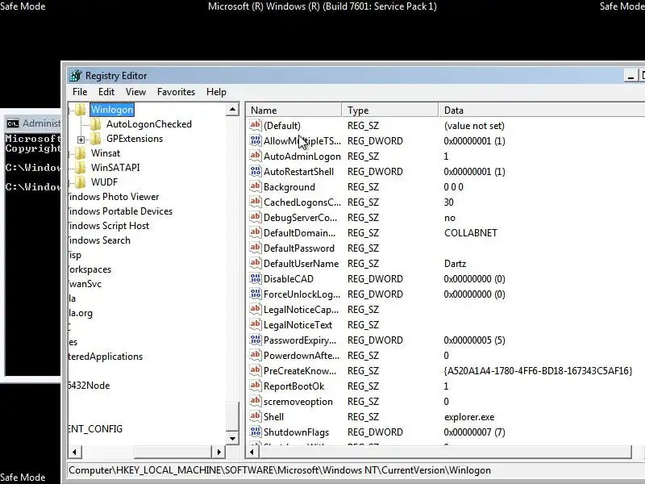This screenshot has height=484, width=645.
Task: Click the DWORD icon of AllowMultipleTS value
Action: (x=255, y=140)
